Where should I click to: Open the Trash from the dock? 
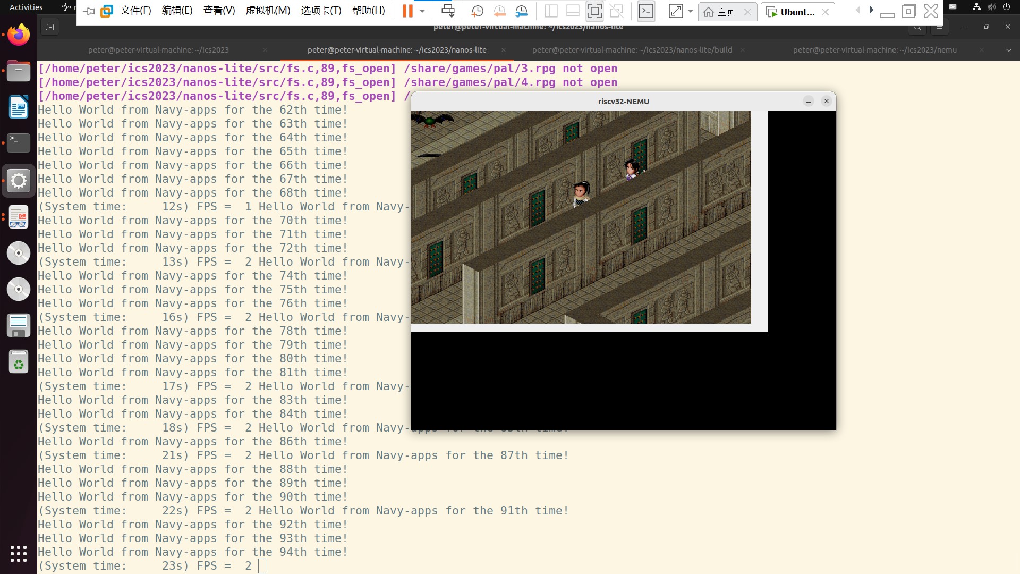19,361
